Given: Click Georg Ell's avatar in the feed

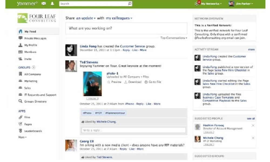Looking at the screenshot, I should pos(71,146).
